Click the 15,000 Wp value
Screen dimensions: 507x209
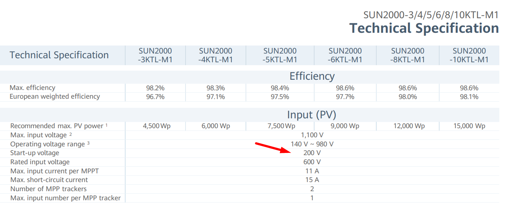469,126
